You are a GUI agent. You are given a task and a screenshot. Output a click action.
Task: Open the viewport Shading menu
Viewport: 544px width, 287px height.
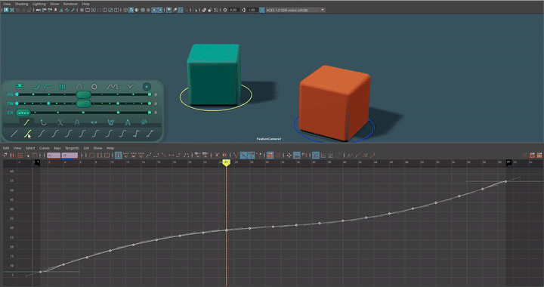pyautogui.click(x=21, y=4)
